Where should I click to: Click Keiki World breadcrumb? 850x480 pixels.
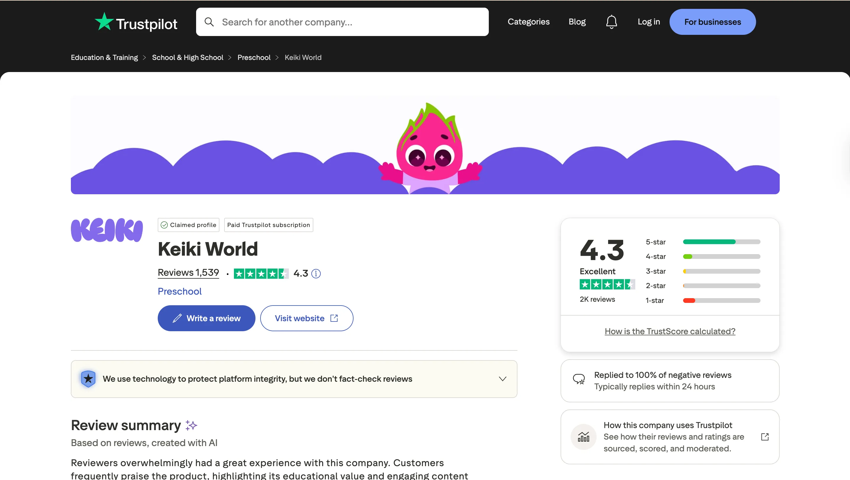303,57
